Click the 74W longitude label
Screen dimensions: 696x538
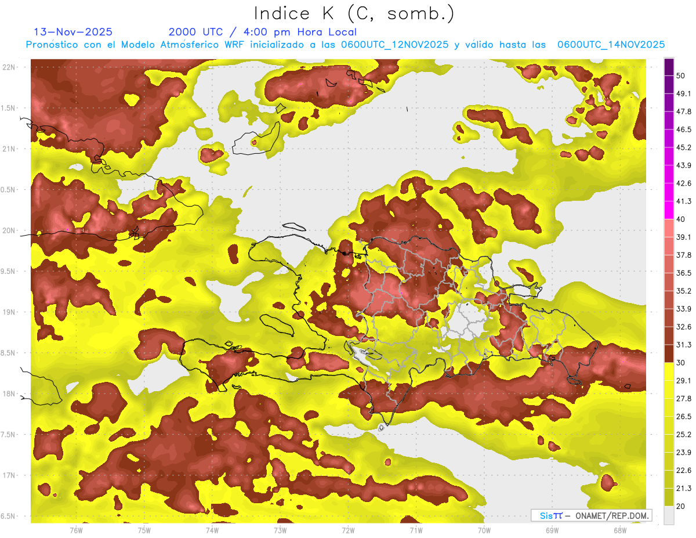(x=212, y=530)
